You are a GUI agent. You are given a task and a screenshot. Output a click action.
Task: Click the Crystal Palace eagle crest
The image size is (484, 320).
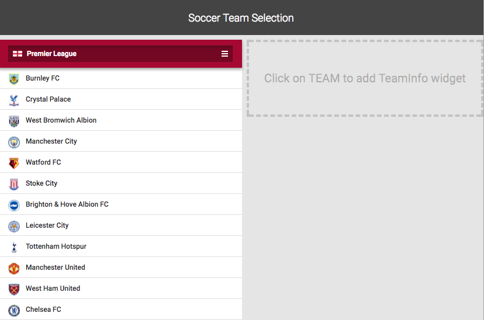14,100
